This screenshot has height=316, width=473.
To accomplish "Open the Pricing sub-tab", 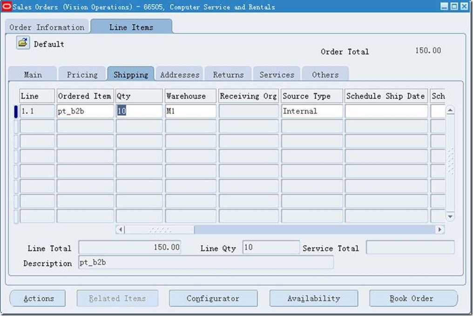I will tap(82, 74).
